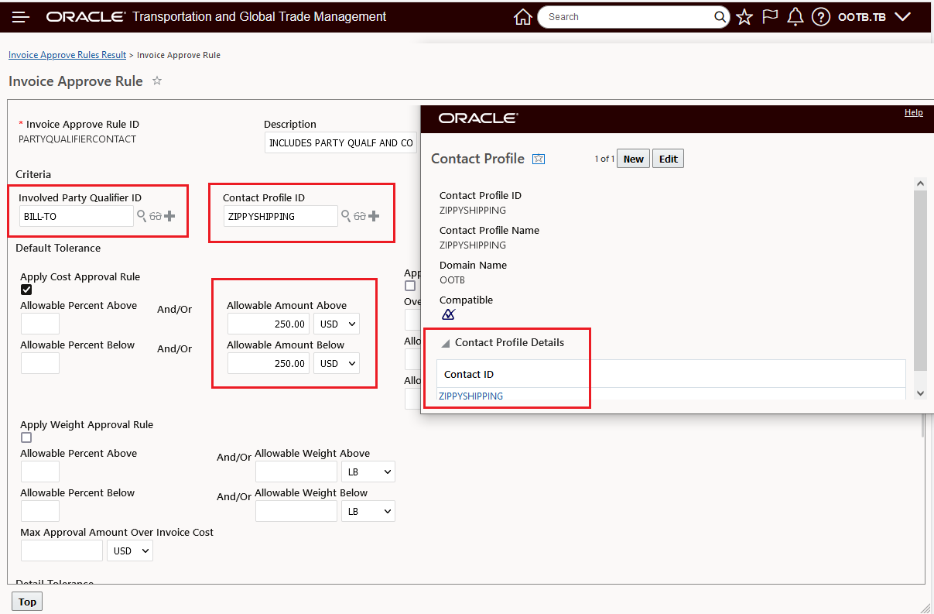Search Contact Profile ID with magnifier

[346, 216]
